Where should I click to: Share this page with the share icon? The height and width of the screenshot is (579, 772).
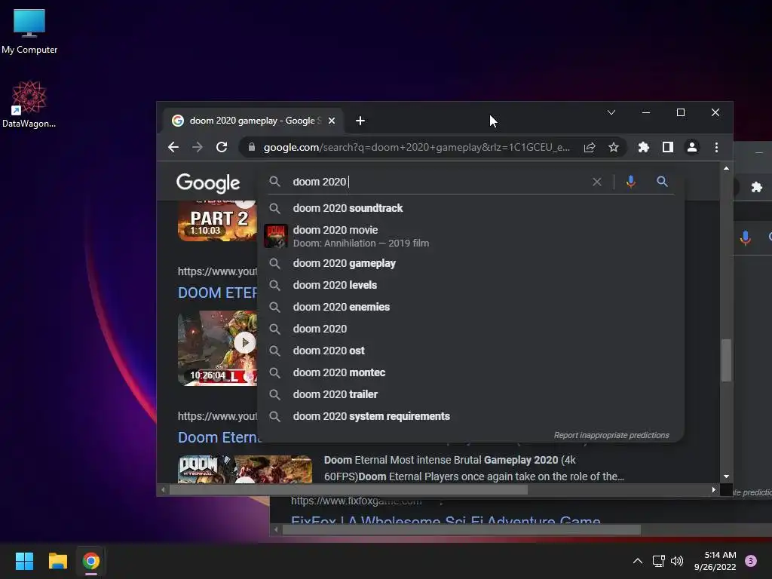pyautogui.click(x=590, y=147)
